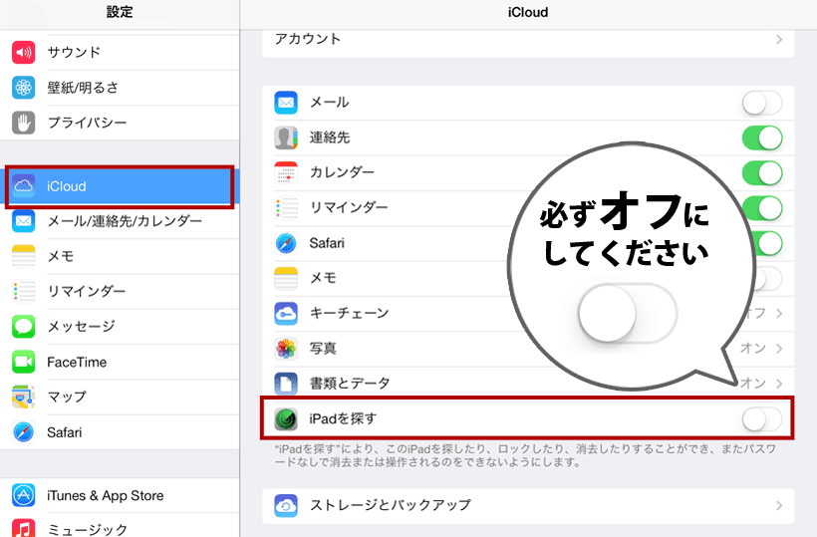Tap the iCloud cloud icon in sidebar
817x537 pixels.
point(24,186)
